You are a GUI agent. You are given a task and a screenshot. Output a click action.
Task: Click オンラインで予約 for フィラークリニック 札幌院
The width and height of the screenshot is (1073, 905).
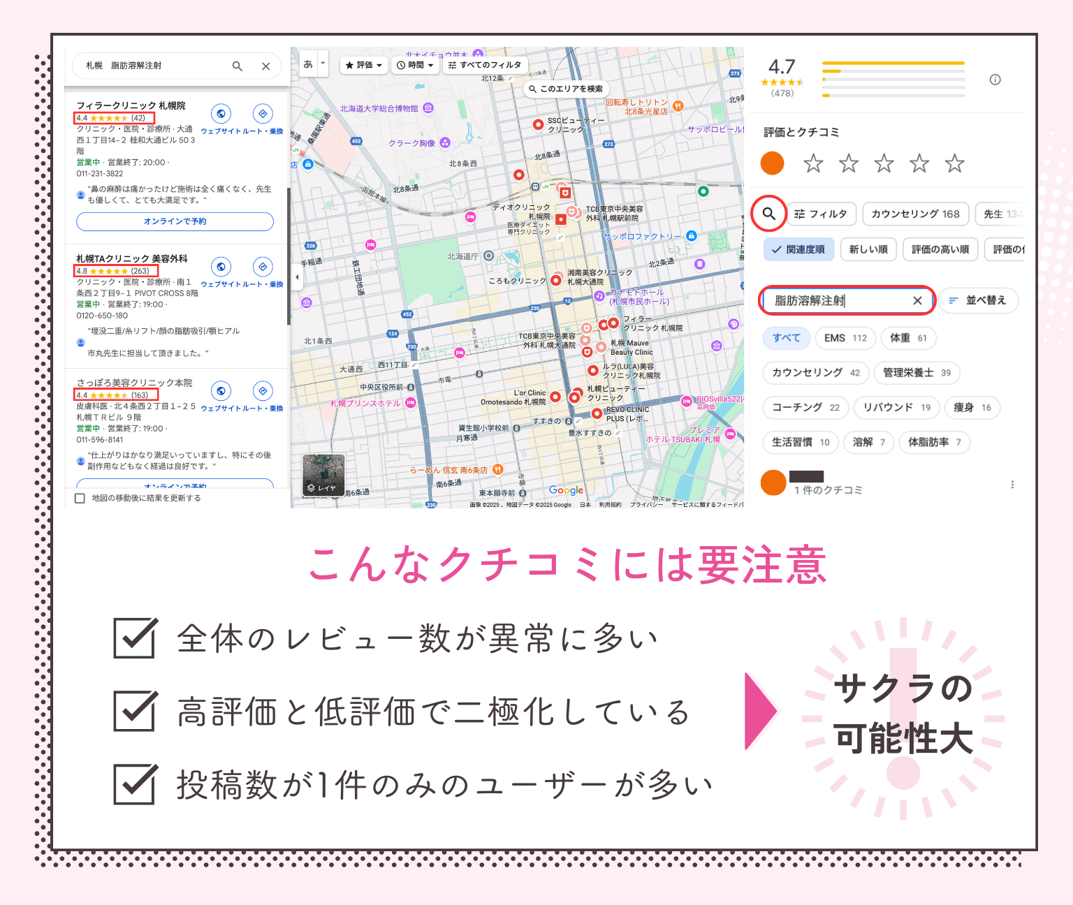[175, 221]
